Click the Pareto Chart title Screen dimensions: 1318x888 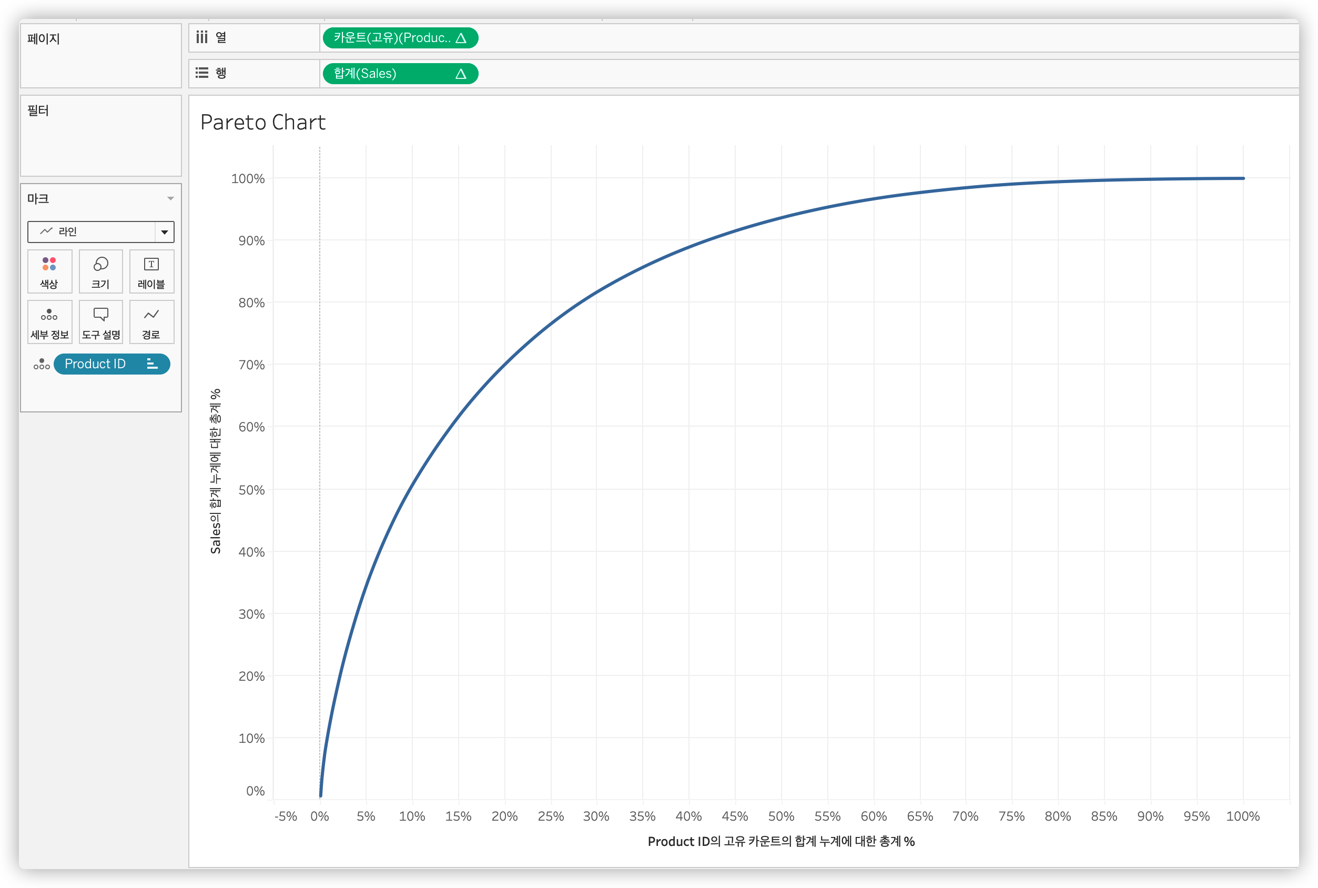tap(262, 123)
